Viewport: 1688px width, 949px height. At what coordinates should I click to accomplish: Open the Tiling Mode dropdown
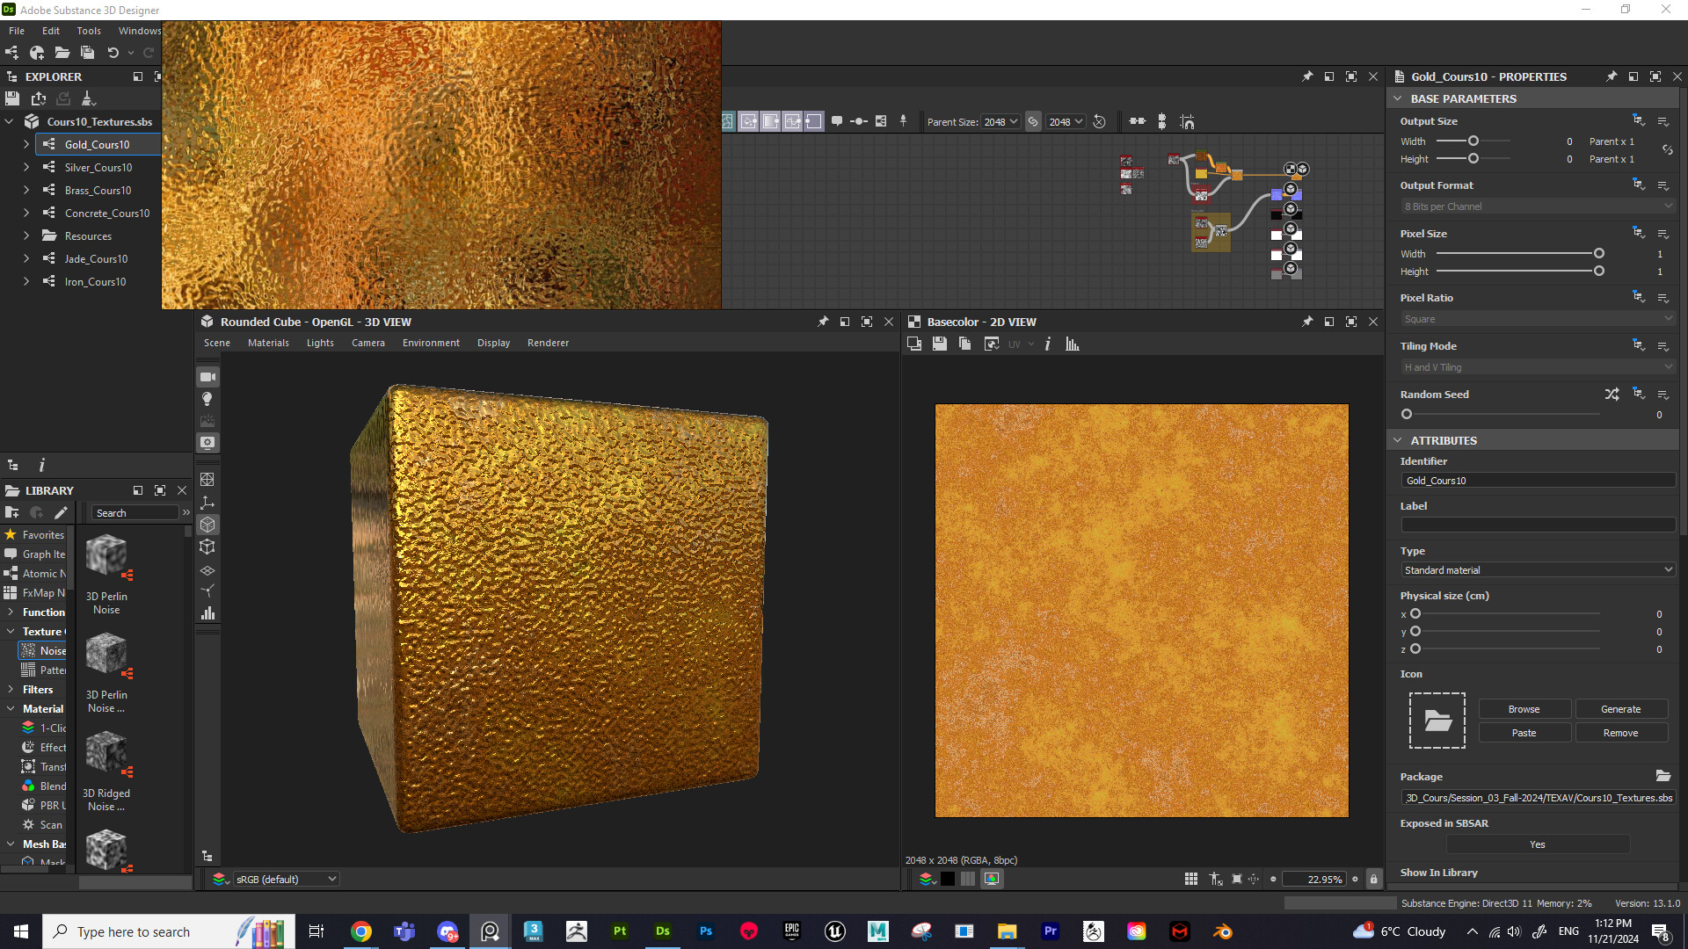click(1537, 366)
